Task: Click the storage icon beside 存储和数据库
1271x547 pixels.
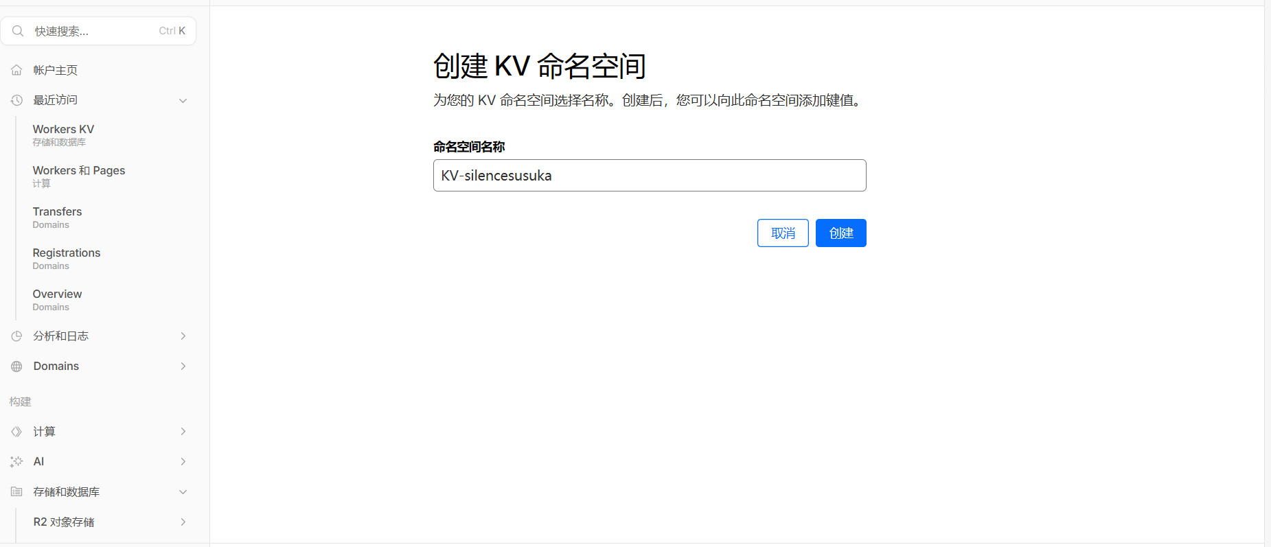Action: [16, 492]
